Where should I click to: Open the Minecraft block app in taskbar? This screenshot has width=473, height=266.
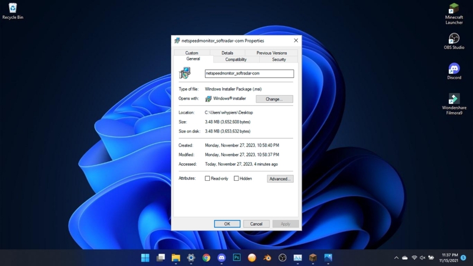(313, 258)
